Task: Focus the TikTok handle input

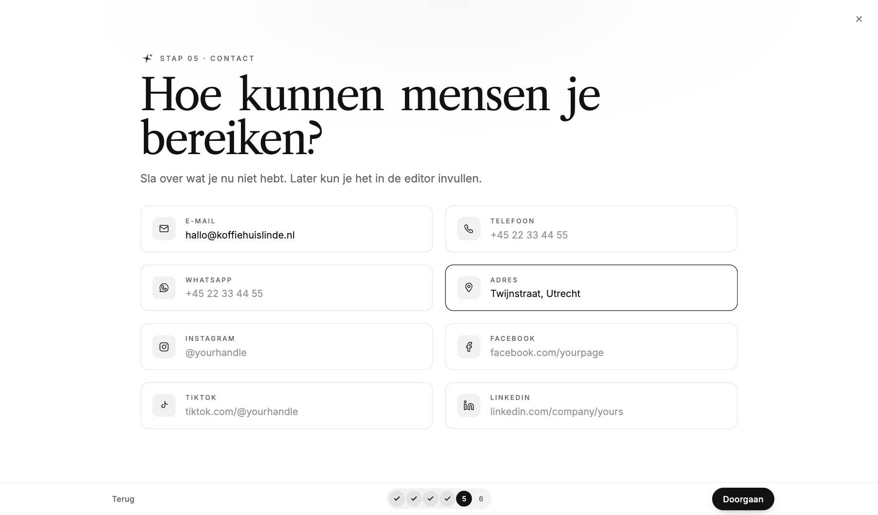Action: click(286, 406)
